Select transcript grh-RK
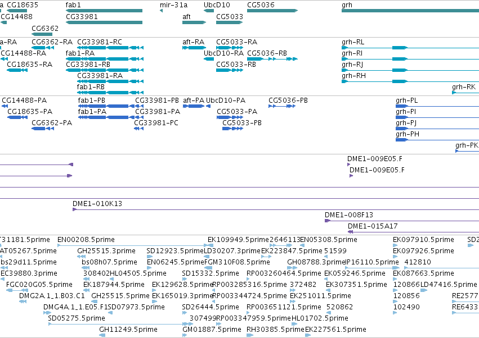Screen dimensions: 479x338 pos(465,93)
